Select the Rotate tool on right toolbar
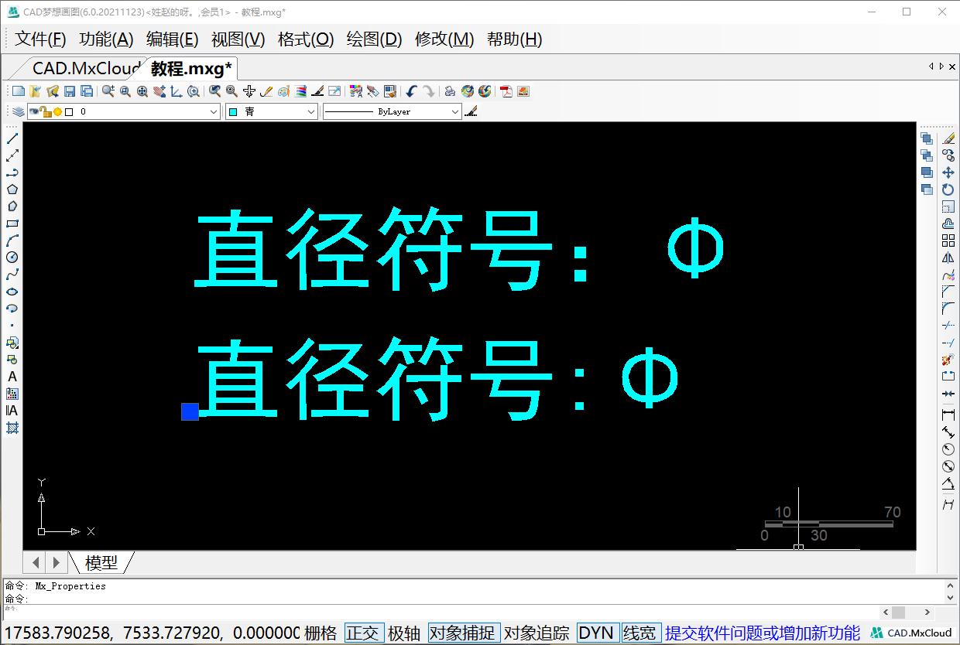Viewport: 960px width, 645px height. [x=948, y=190]
